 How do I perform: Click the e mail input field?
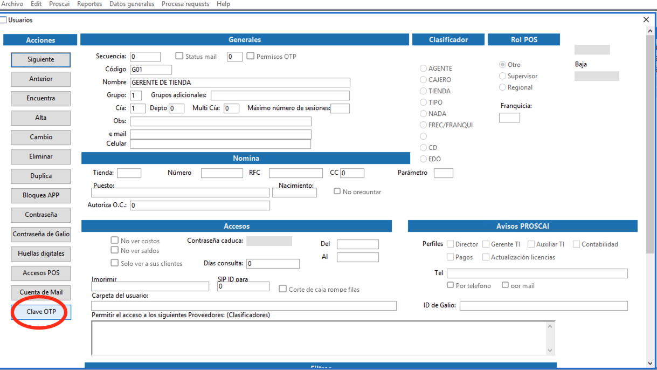(220, 134)
